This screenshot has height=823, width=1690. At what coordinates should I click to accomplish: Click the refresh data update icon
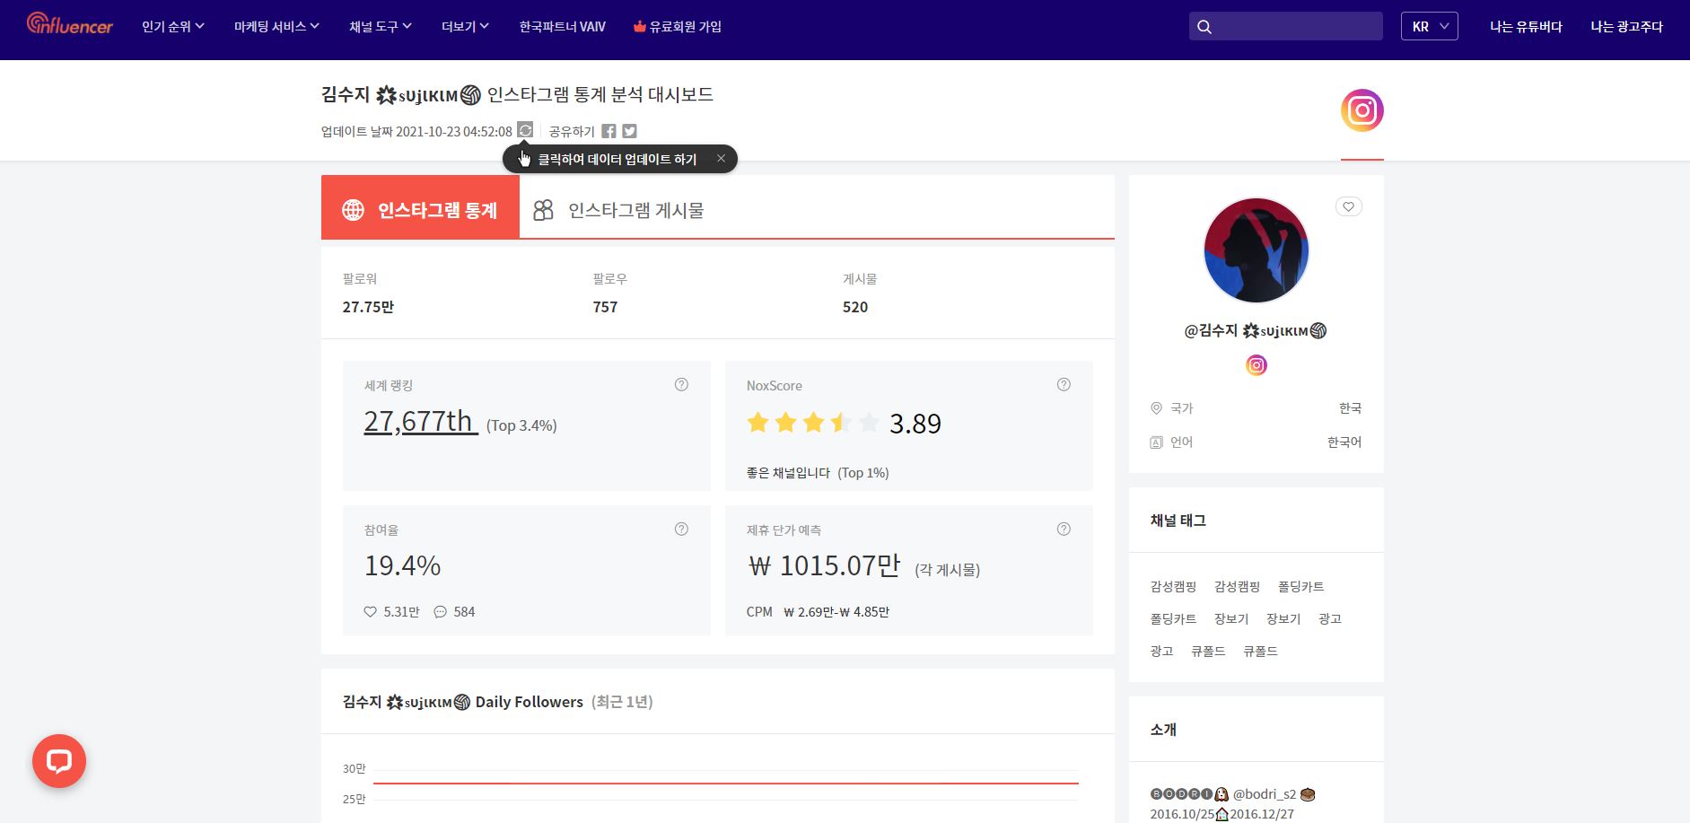525,130
